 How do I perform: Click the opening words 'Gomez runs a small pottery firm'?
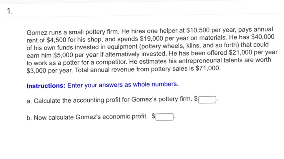[73, 32]
